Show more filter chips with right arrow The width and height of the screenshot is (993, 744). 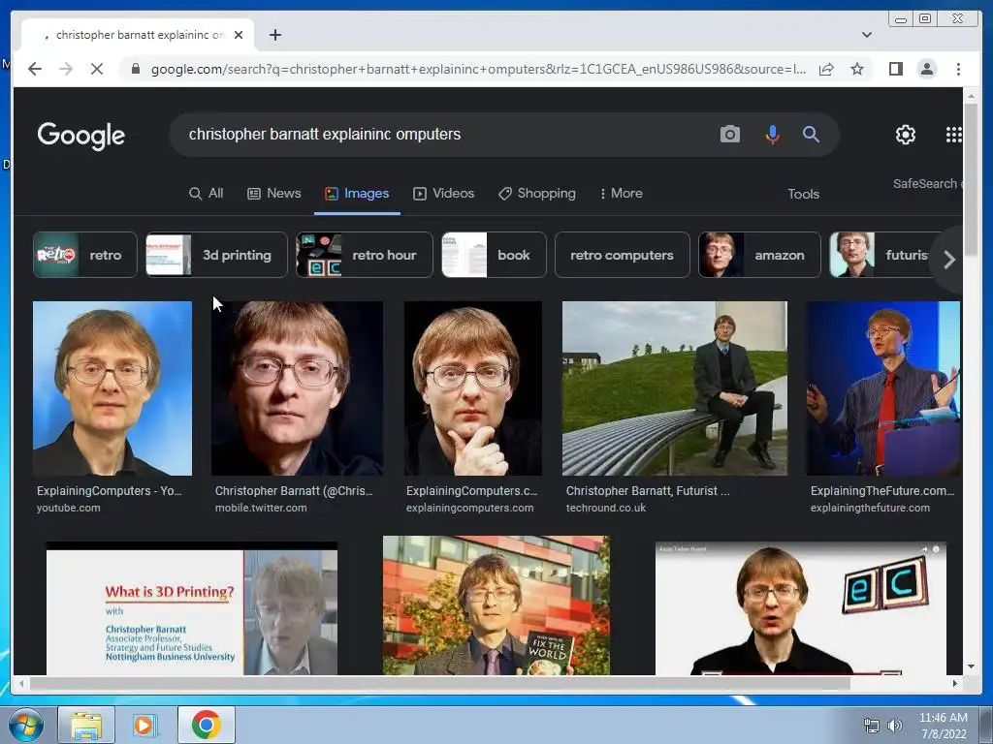948,259
